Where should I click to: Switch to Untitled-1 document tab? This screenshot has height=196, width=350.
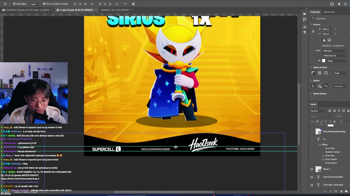pyautogui.click(x=115, y=10)
